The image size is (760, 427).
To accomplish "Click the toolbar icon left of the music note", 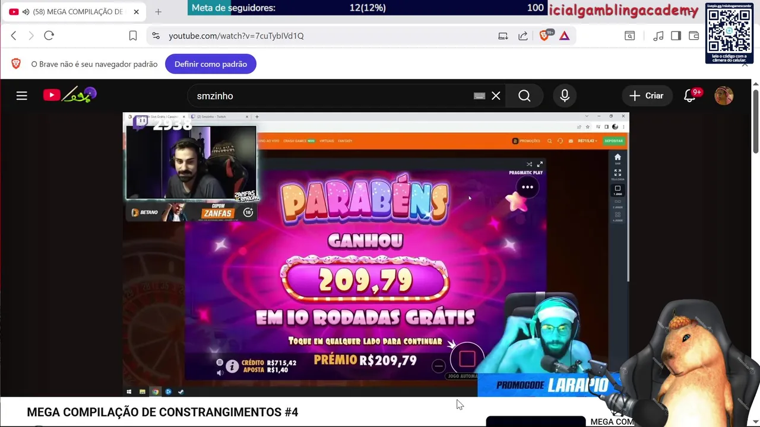I will pyautogui.click(x=630, y=36).
